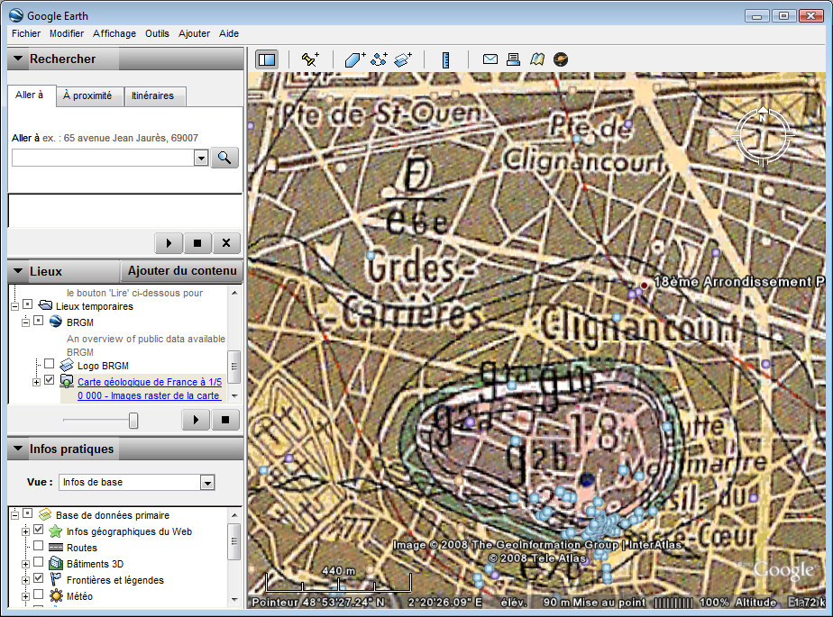Add an image overlay from the toolbar
This screenshot has height=617, width=833.
[x=404, y=59]
